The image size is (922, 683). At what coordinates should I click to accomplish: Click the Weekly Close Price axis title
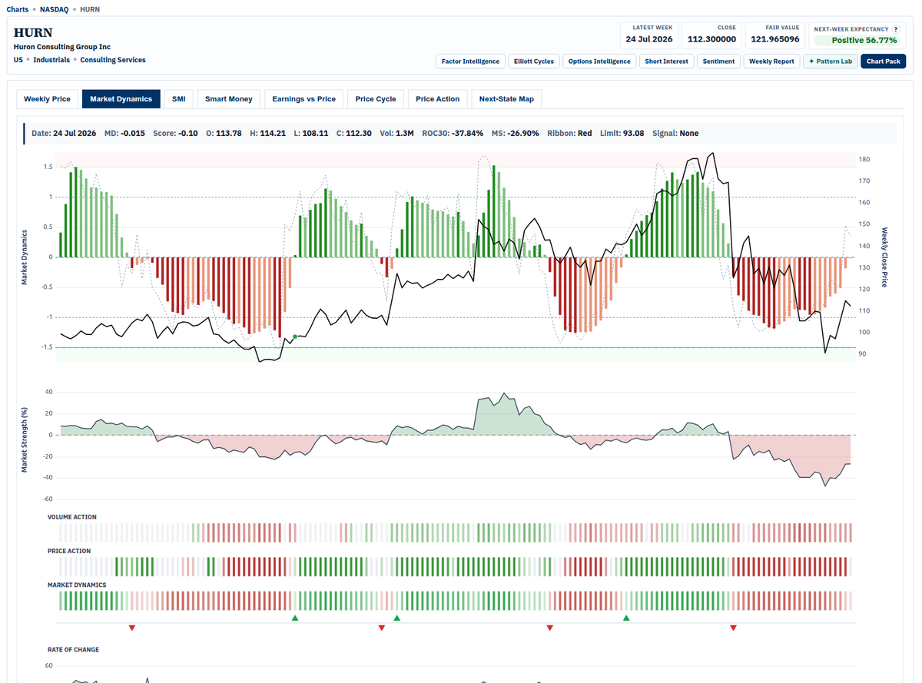click(884, 257)
